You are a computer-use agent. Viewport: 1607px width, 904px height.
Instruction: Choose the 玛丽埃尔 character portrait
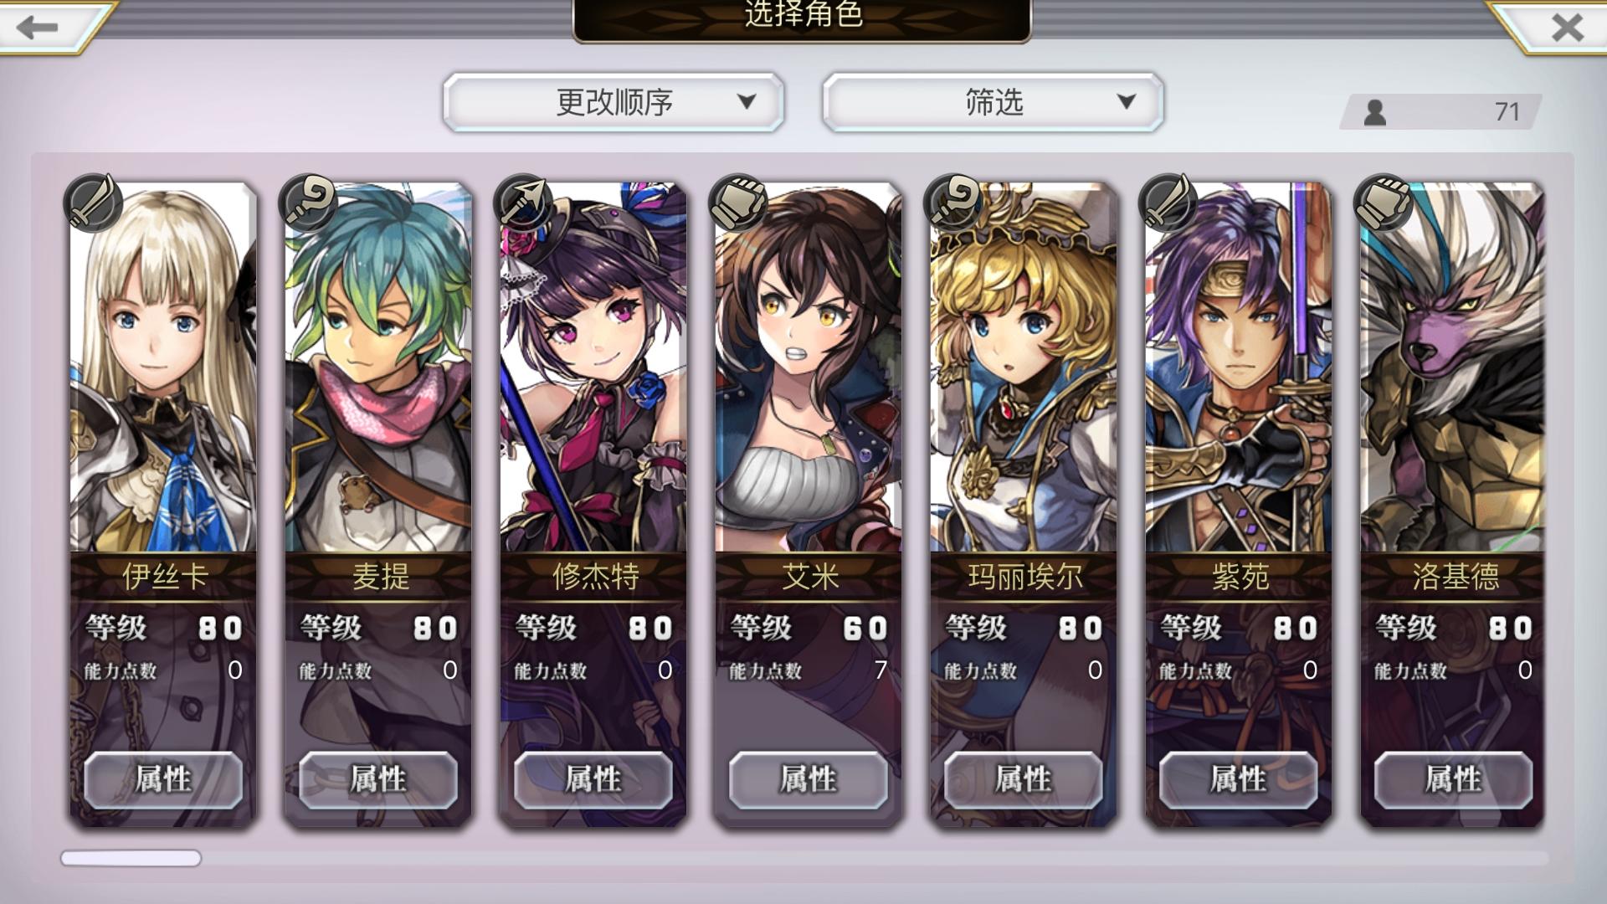coord(1024,368)
